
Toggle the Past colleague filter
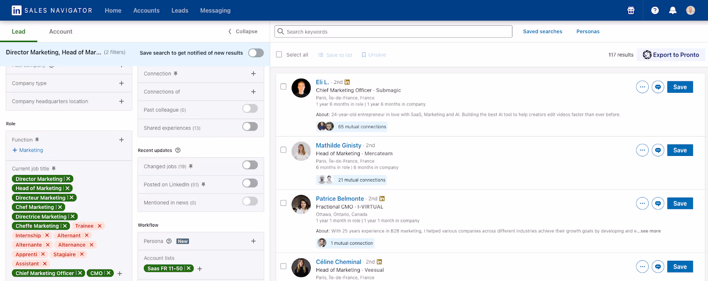tap(250, 108)
